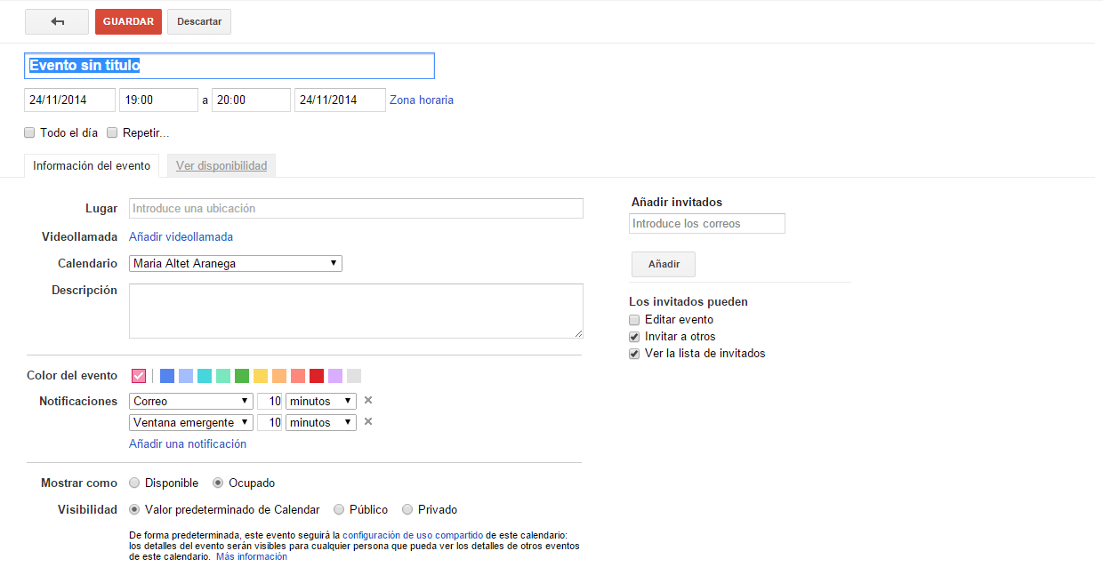Switch to the Ver disponibilidad tab
The height and width of the screenshot is (583, 1103).
pos(221,165)
